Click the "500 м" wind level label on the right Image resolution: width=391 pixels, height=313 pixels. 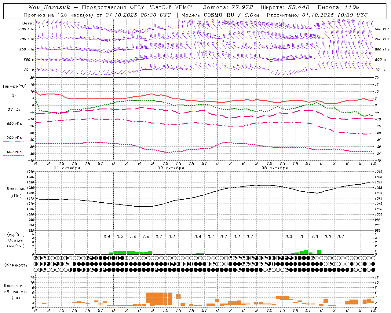(x=380, y=60)
